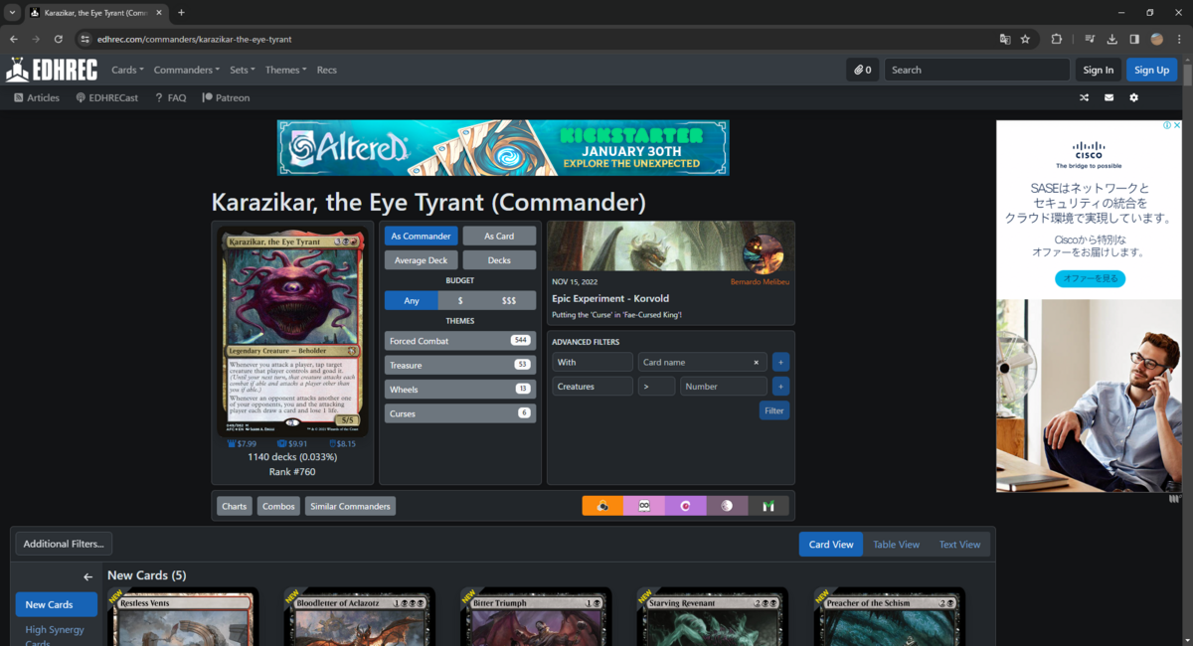
Task: Open the paperclip clipboard counter
Action: (x=862, y=70)
